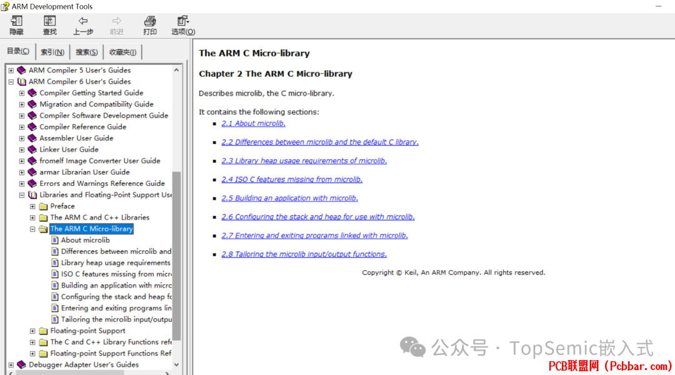The width and height of the screenshot is (675, 375).
Task: Click the contents tree vertical scrollbar thumb
Action: (x=176, y=256)
